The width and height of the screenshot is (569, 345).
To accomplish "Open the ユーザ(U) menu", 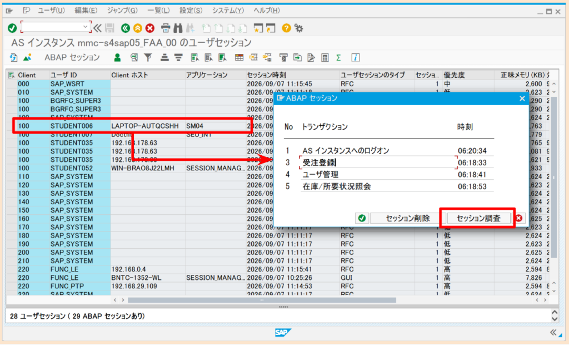I will (51, 11).
